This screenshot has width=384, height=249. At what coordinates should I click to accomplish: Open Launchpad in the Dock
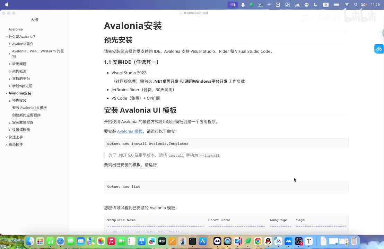(x=40, y=241)
